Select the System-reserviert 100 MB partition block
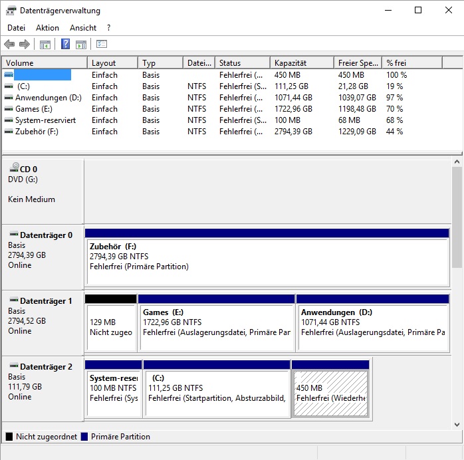464x460 pixels. tap(113, 389)
